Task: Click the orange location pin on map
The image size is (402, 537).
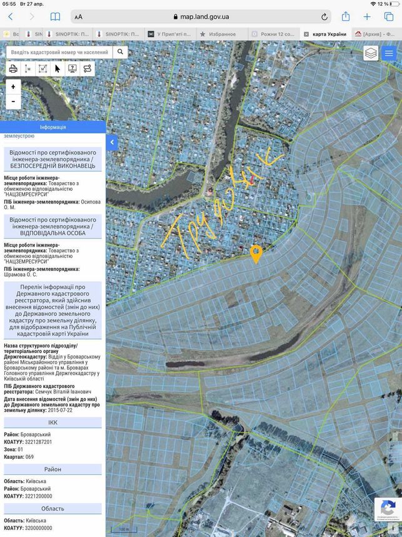Action: point(256,253)
